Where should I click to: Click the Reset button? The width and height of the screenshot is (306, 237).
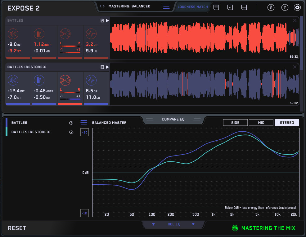[17, 228]
